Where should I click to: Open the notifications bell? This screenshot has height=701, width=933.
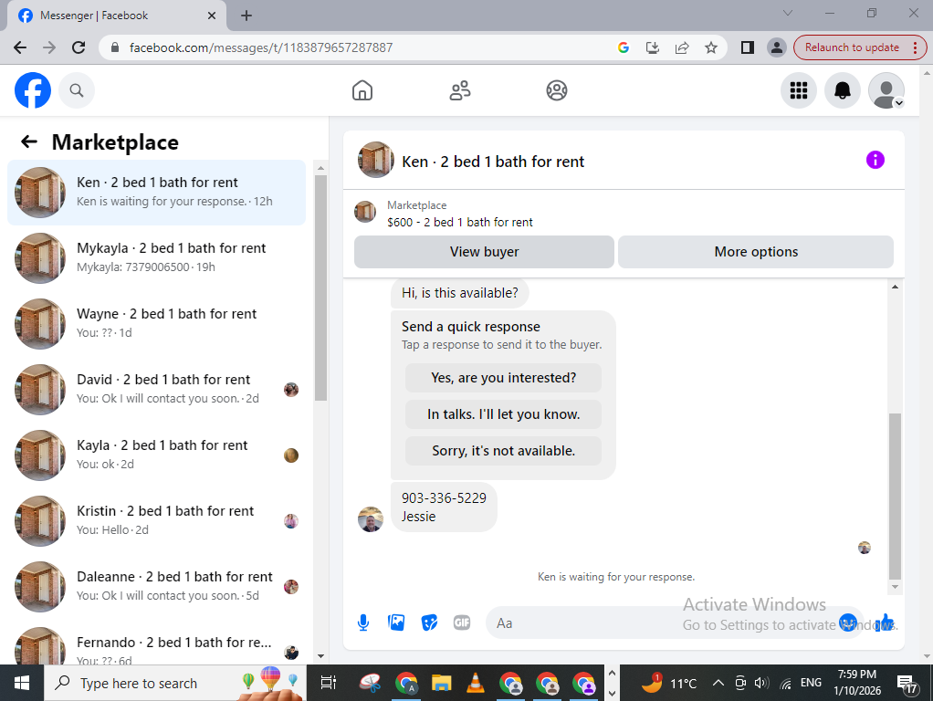click(842, 90)
